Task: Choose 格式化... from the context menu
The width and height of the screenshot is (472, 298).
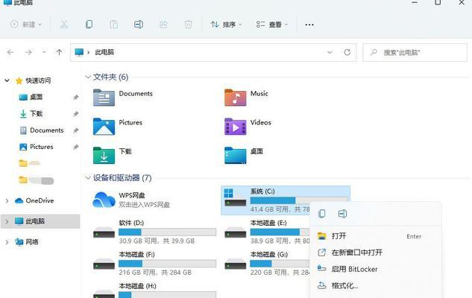Action: (344, 285)
